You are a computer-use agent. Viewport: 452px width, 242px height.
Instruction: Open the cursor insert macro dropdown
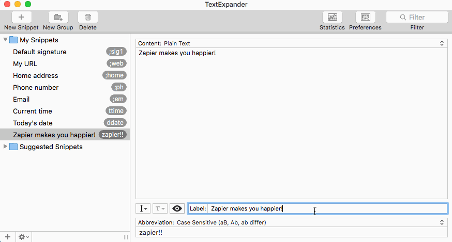[143, 208]
